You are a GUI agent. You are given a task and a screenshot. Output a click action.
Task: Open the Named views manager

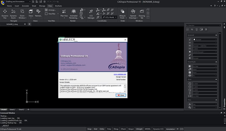[38, 13]
